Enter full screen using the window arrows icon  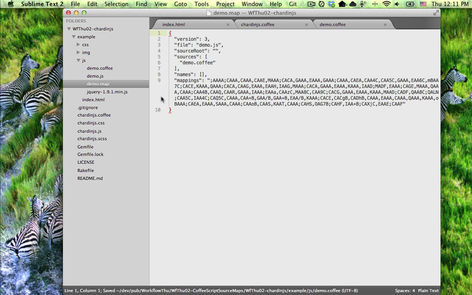[436, 12]
